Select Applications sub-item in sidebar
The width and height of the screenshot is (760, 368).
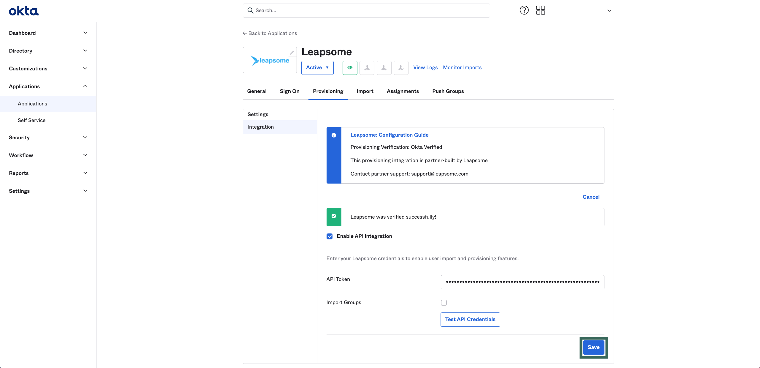click(x=48, y=104)
